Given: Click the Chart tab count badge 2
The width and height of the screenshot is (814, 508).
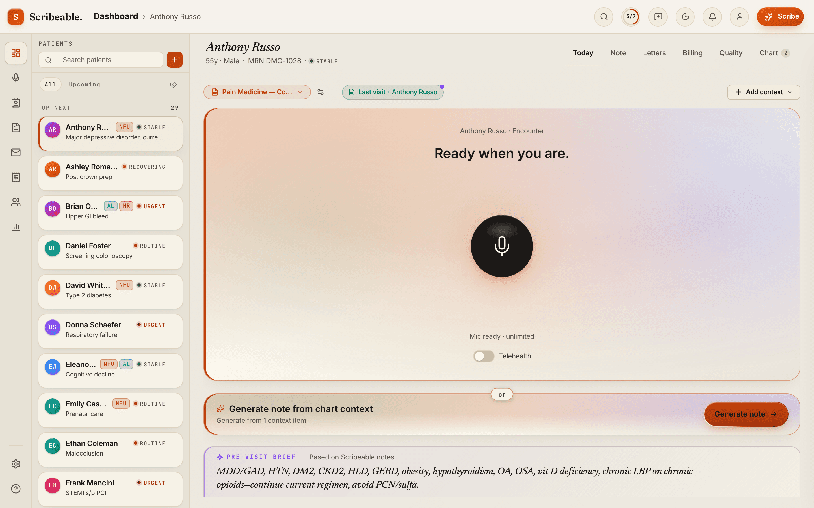Looking at the screenshot, I should [785, 53].
